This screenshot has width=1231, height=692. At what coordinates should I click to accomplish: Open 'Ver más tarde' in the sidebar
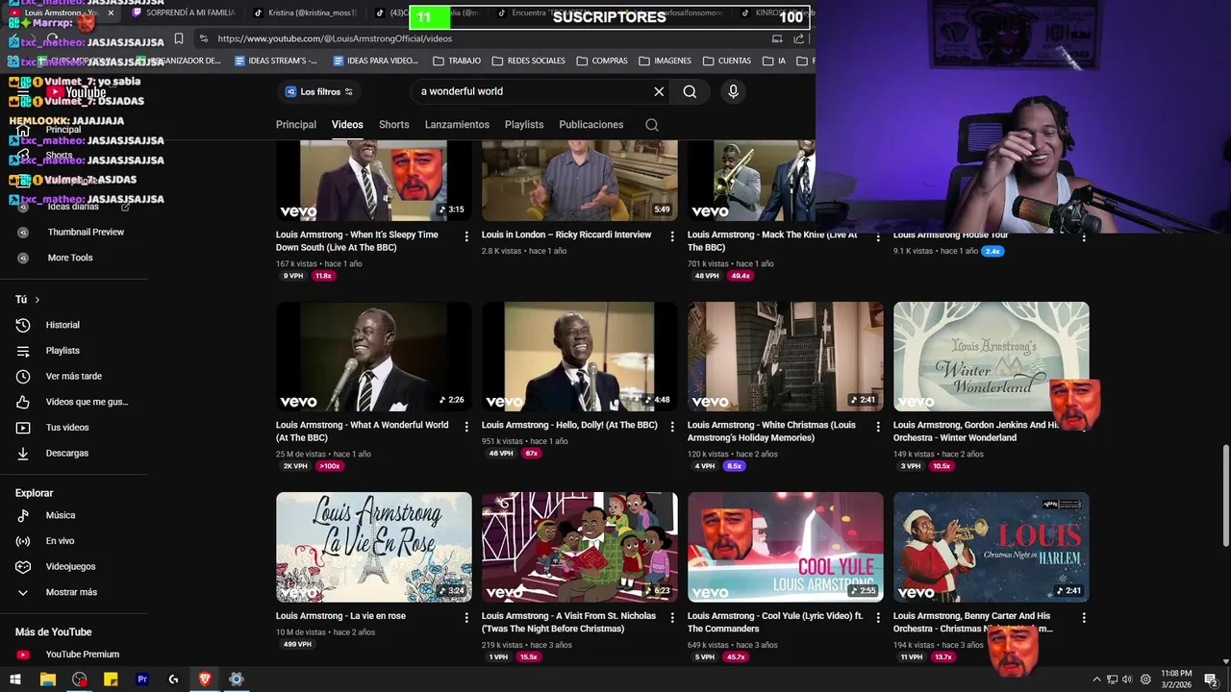tap(74, 376)
